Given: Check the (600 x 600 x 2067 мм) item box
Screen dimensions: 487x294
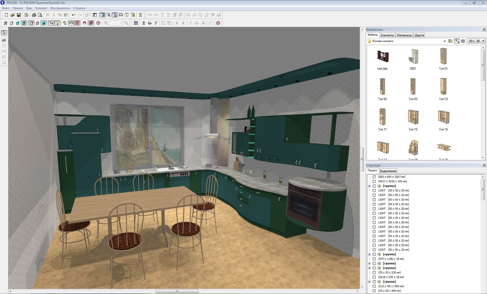Looking at the screenshot, I should click(374, 177).
